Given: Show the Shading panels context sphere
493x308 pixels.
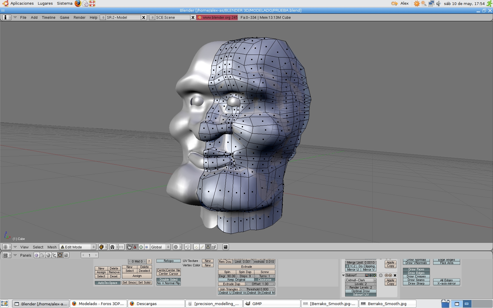Looking at the screenshot, I should tap(48, 255).
